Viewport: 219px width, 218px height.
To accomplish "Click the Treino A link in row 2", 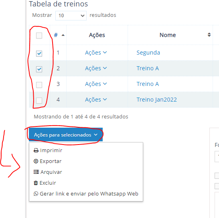I will (148, 68).
